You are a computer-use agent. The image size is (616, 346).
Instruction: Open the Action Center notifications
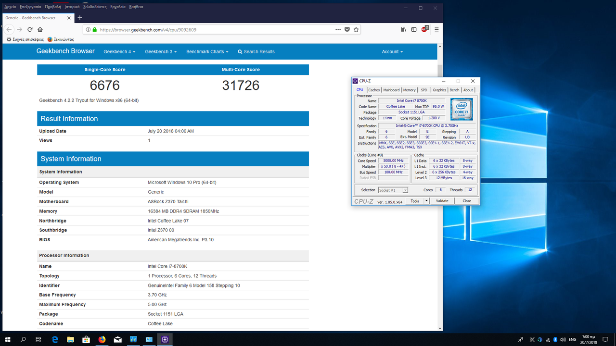click(605, 339)
